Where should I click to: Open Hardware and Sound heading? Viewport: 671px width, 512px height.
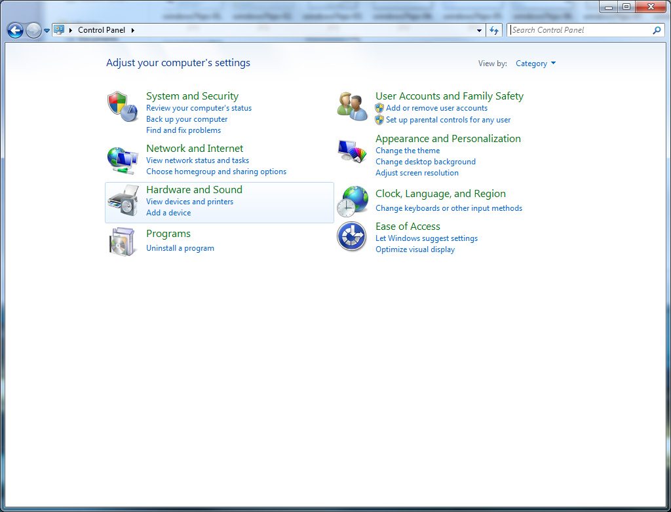[194, 189]
